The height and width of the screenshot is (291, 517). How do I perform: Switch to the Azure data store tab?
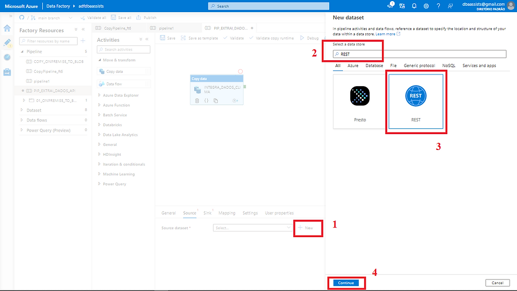353,65
